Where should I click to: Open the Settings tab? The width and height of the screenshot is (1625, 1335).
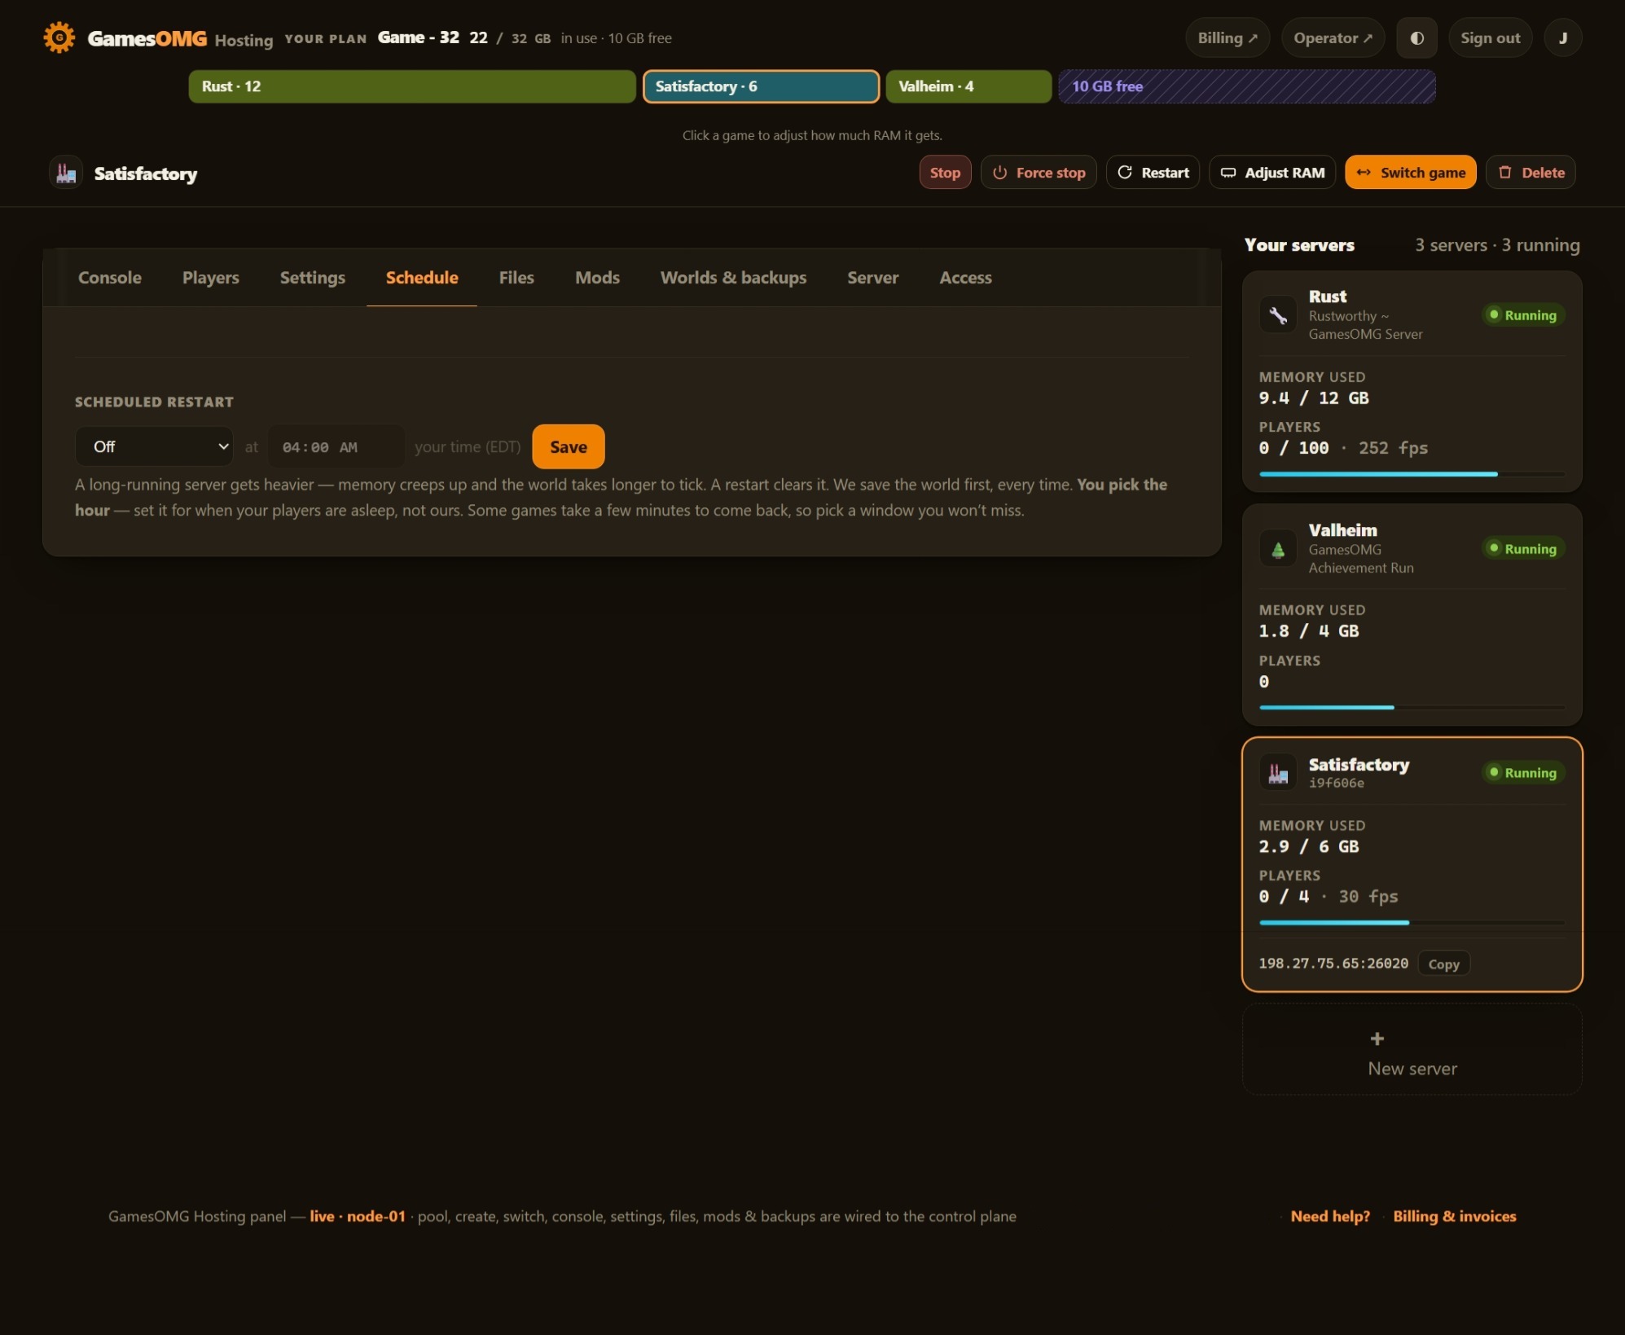click(x=313, y=278)
